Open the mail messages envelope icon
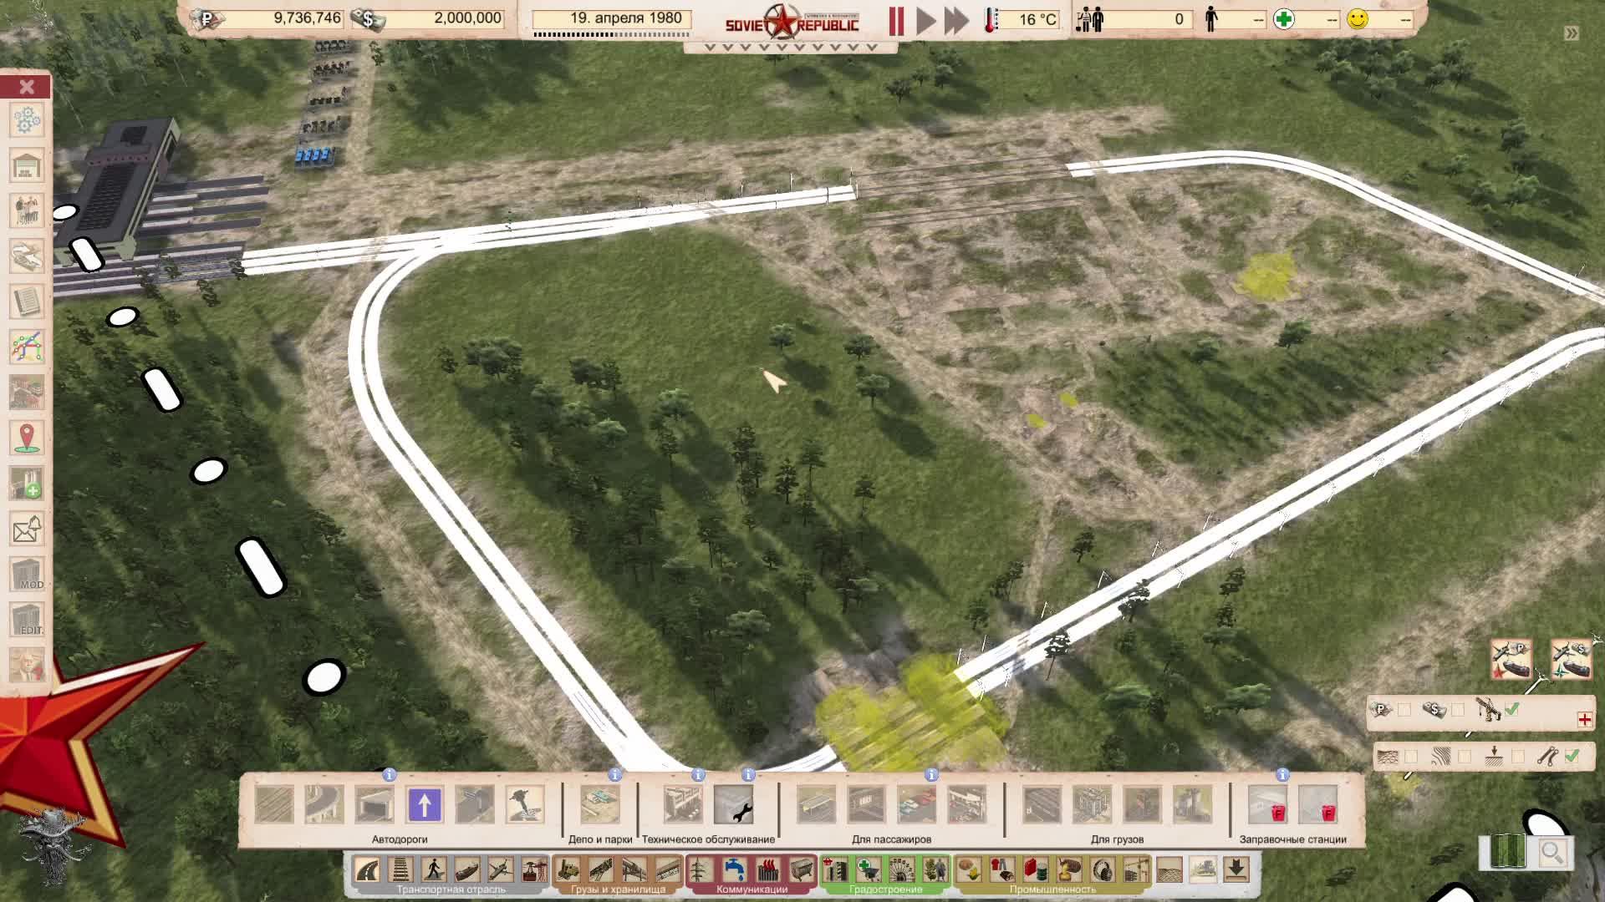 pyautogui.click(x=27, y=530)
